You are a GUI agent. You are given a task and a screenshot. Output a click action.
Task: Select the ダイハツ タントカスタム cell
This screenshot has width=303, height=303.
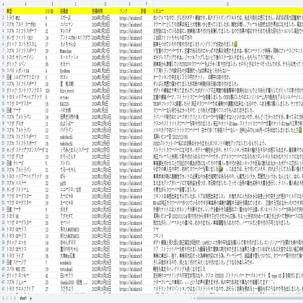pyautogui.click(x=25, y=44)
